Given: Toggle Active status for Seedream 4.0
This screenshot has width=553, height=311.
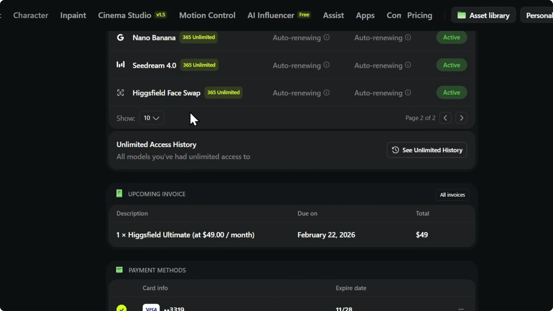Looking at the screenshot, I should 451,65.
